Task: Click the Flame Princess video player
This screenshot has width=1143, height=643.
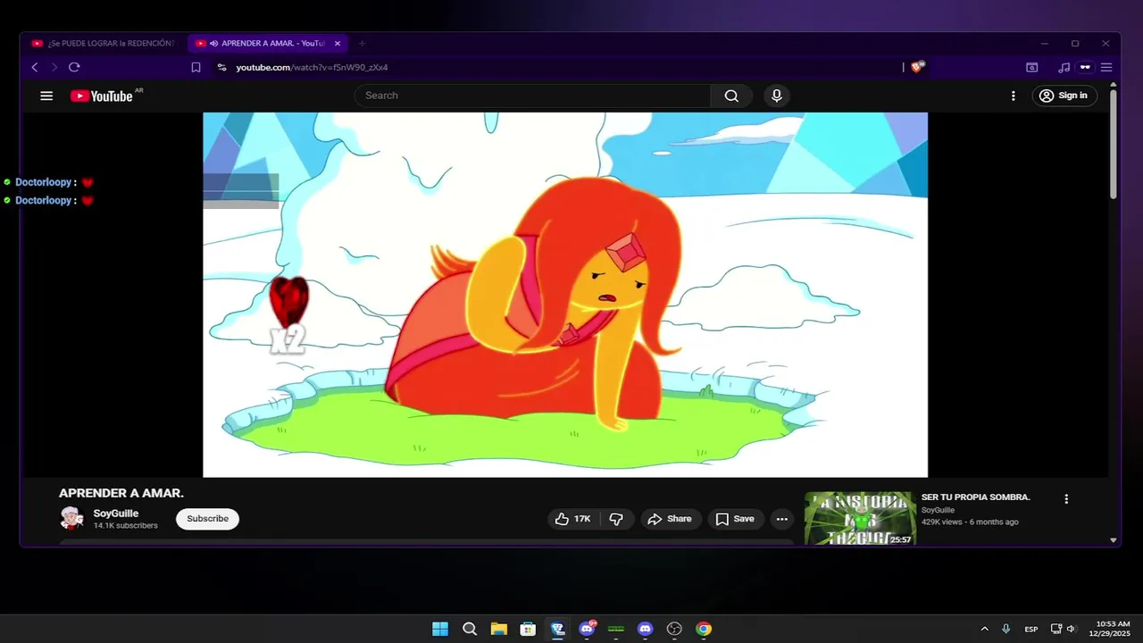Action: (x=565, y=295)
